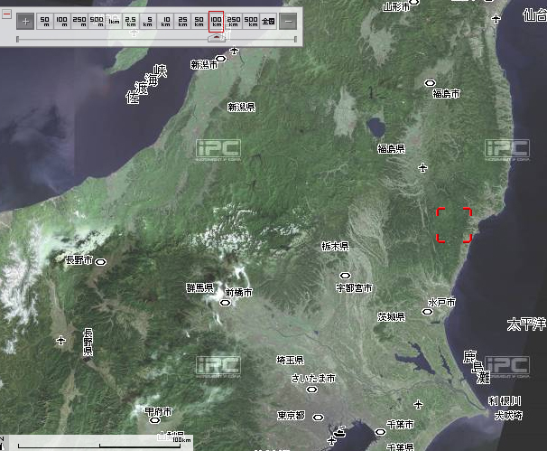The width and height of the screenshot is (547, 451).
Task: Select the Nagano (長野市) city marker
Action: 101,260
